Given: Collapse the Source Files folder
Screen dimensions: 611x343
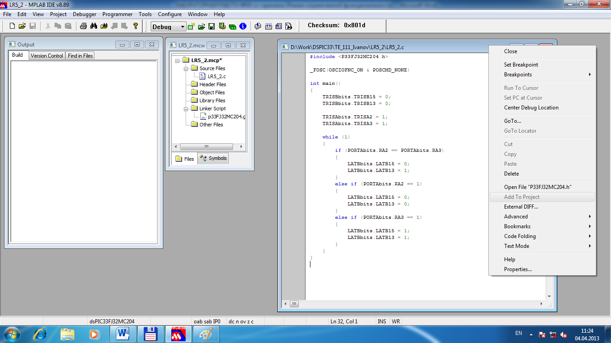Looking at the screenshot, I should point(186,68).
